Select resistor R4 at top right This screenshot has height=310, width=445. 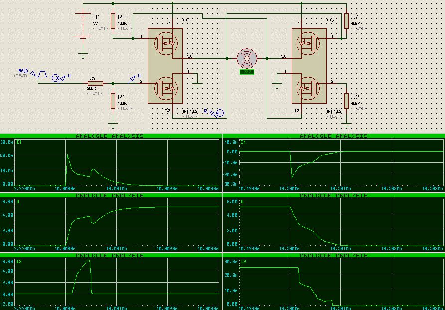346,21
